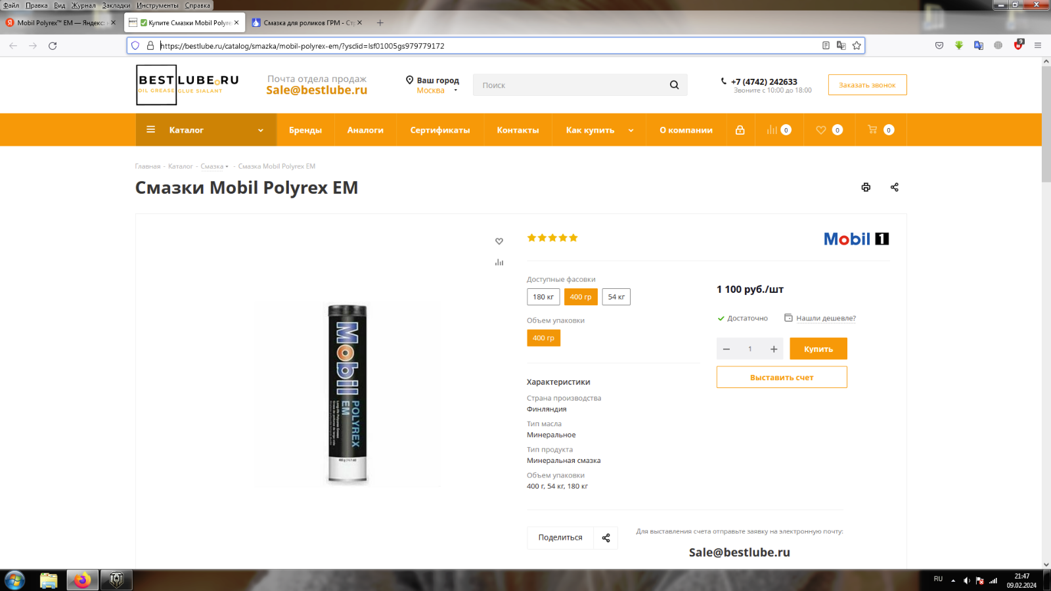Open the Firefox hamburger menu
Viewport: 1051px width, 591px height.
point(1038,45)
